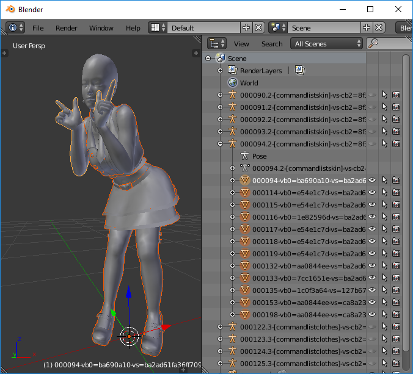Select row 000123.3-[commandlistclothes]-vs-cb2

[303, 339]
